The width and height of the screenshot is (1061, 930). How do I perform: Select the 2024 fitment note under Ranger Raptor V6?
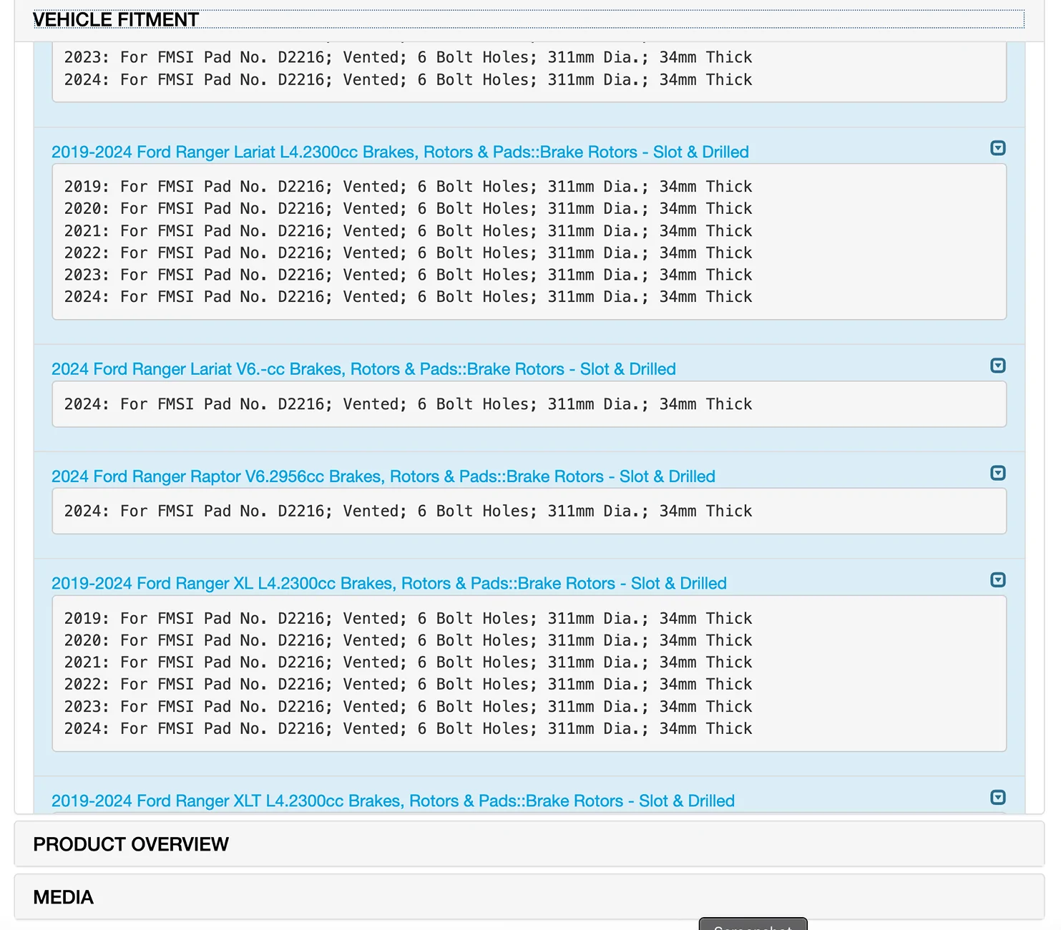409,511
